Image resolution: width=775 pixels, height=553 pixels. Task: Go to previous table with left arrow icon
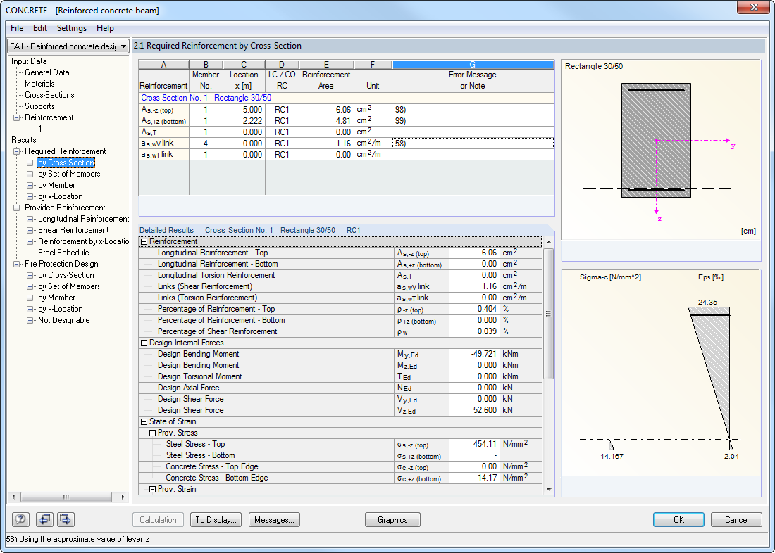click(44, 519)
